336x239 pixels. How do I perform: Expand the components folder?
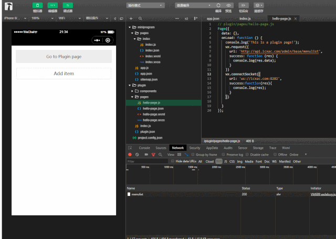132,91
